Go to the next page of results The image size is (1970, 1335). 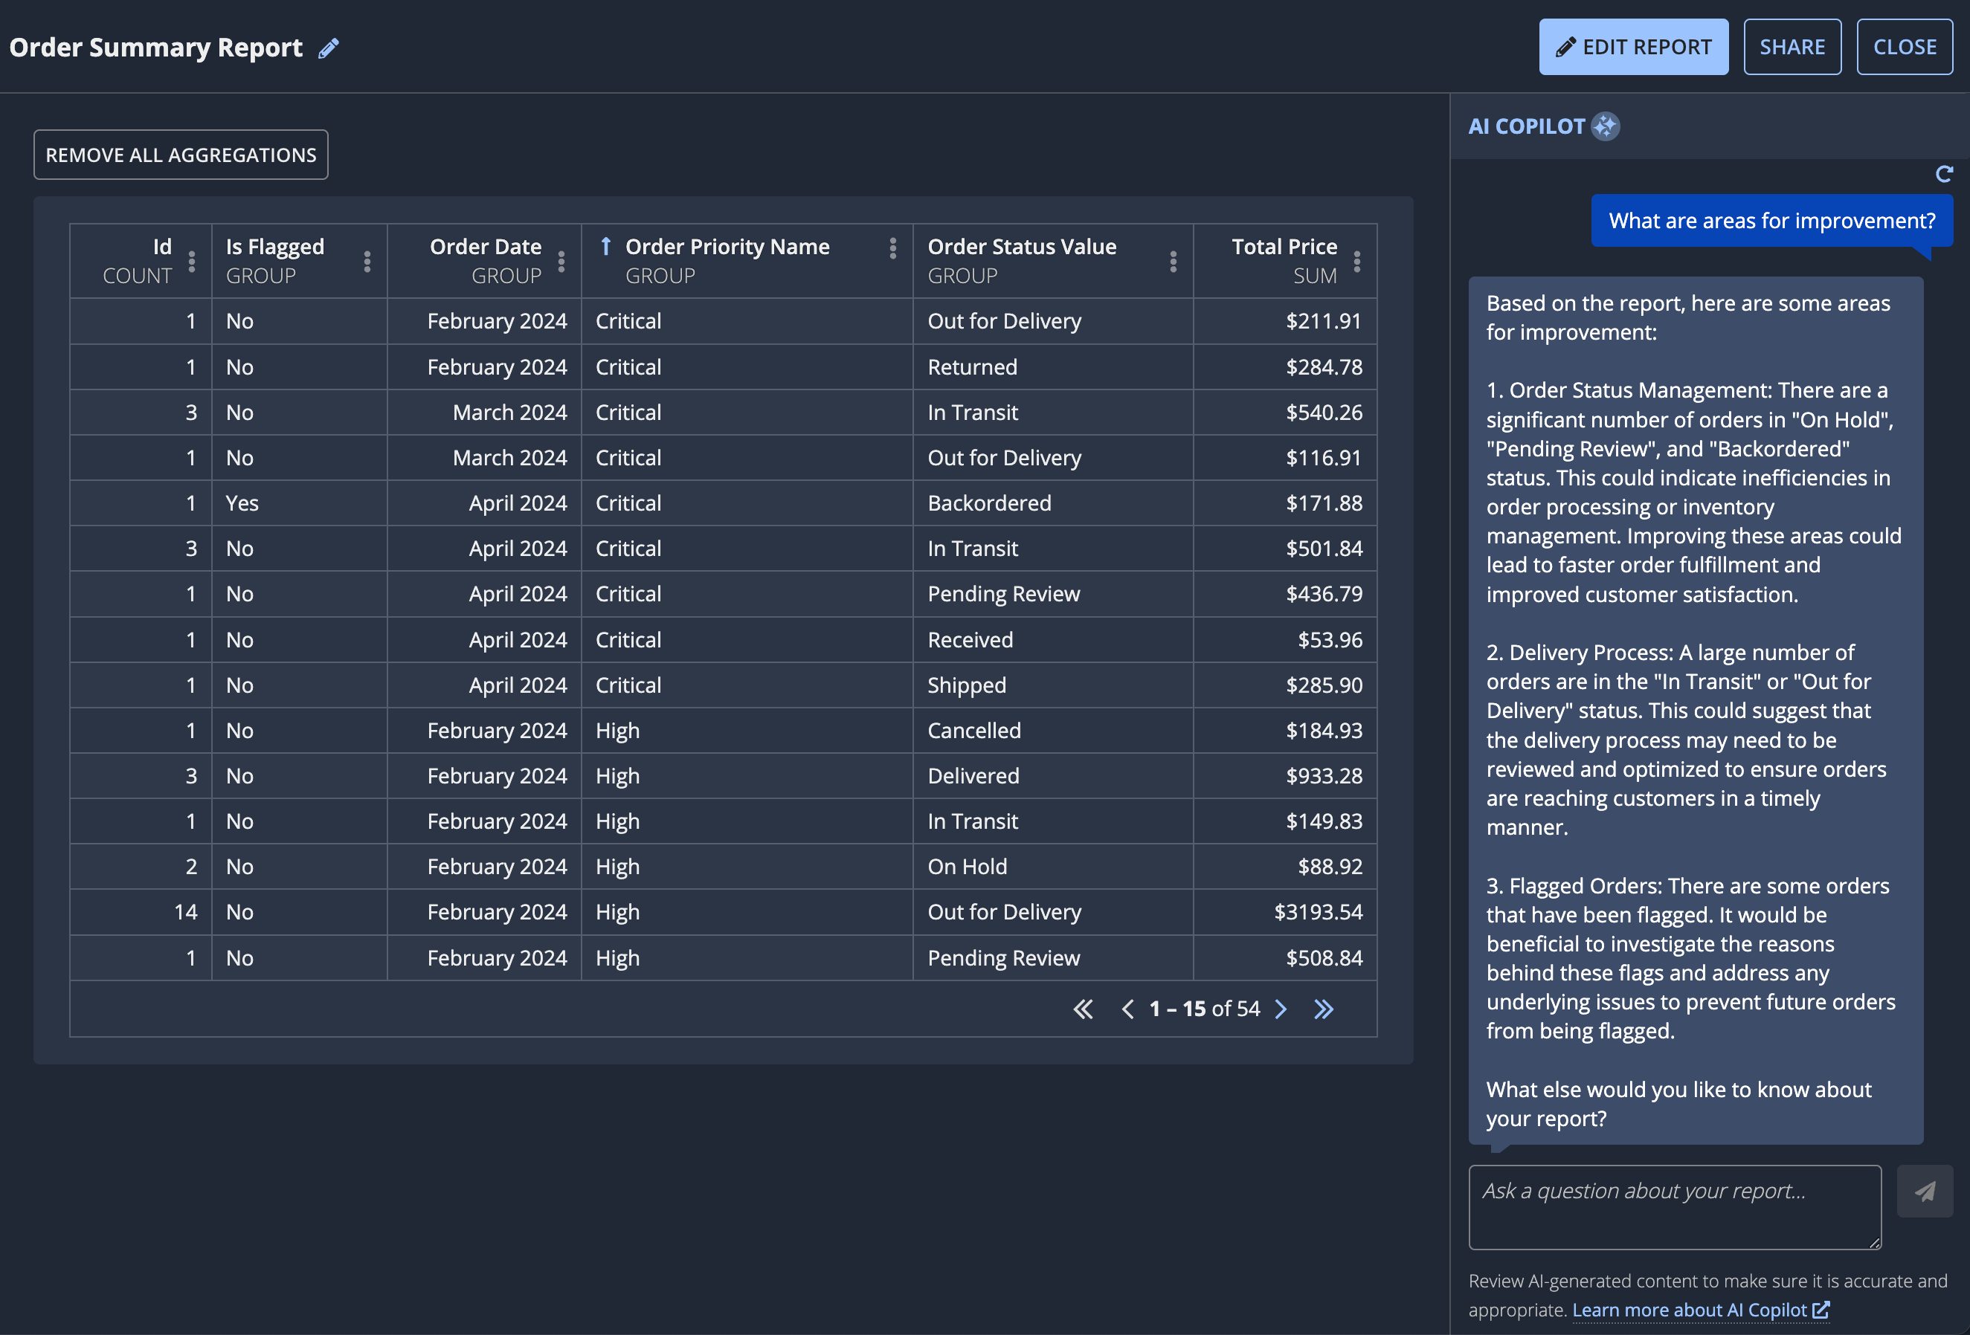1281,1009
